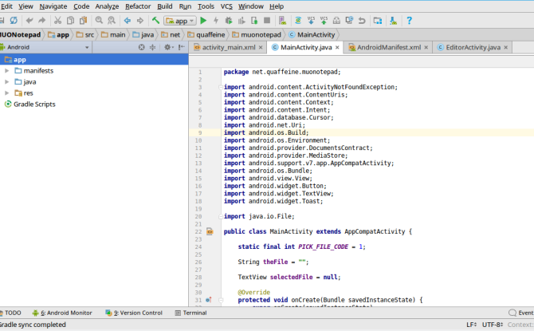Select Gradle Scripts in project tree
The height and width of the screenshot is (331, 534).
click(34, 104)
